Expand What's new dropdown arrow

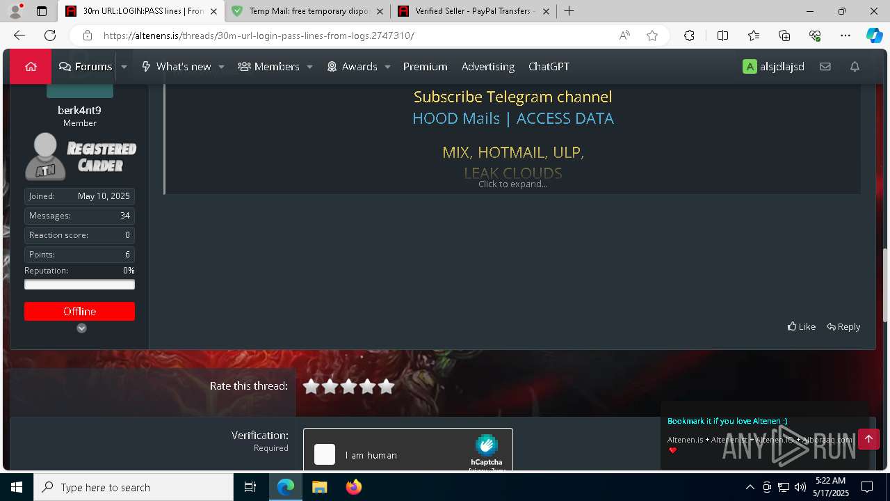[221, 67]
